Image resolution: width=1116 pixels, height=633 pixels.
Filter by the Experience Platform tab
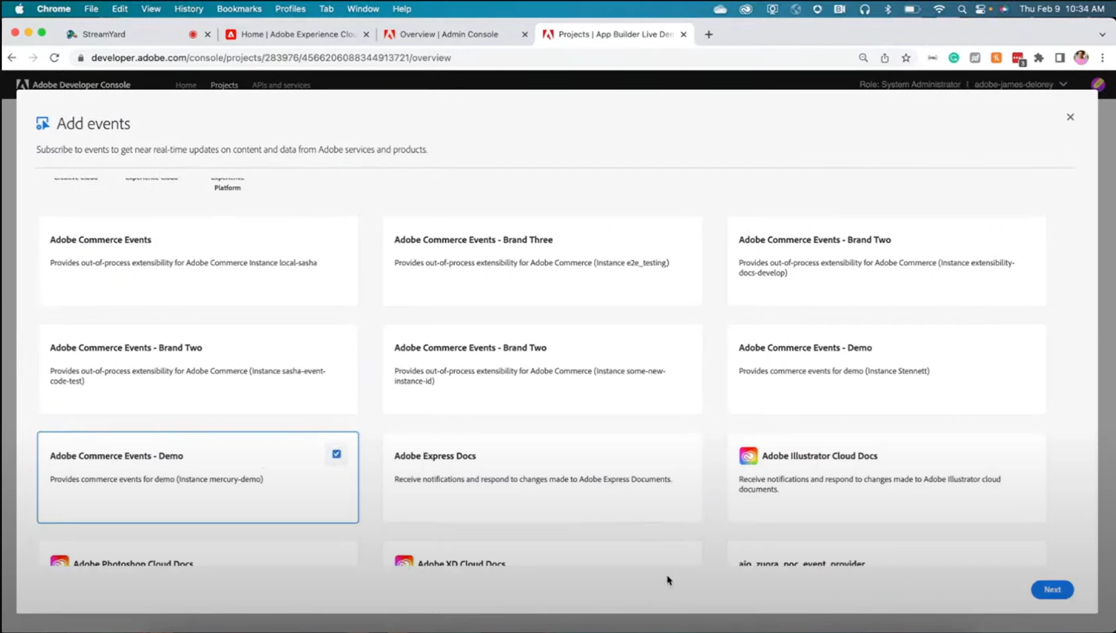[227, 183]
